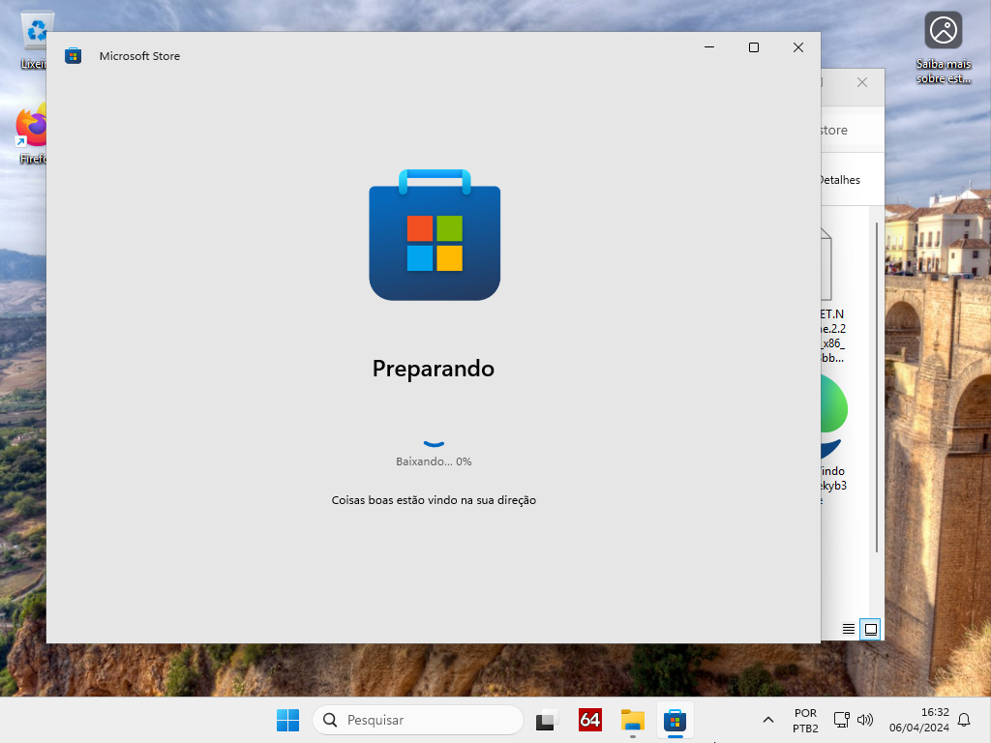Click 'Coisas boas estão vindo na sua direção'
Screen dimensions: 991x743
tap(434, 500)
